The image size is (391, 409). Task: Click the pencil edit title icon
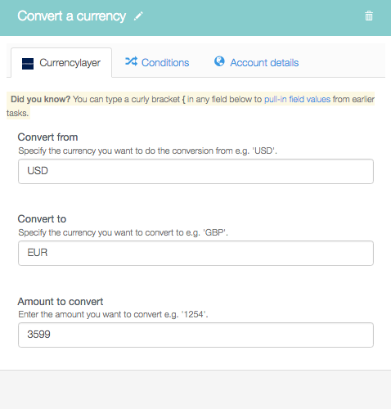pyautogui.click(x=138, y=16)
